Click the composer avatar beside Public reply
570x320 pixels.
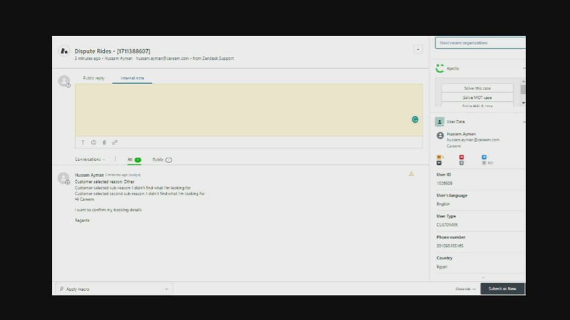tap(64, 81)
